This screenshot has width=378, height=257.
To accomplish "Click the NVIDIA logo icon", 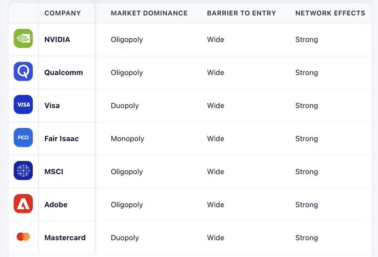I will [x=23, y=39].
